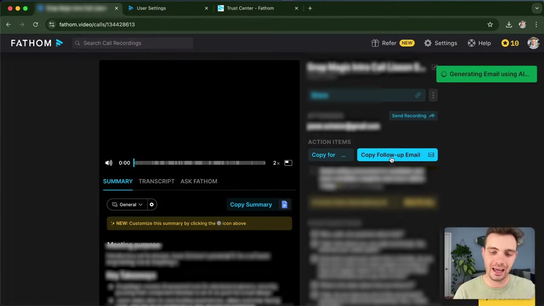
Task: Switch to the Transcript tab
Action: tap(156, 181)
